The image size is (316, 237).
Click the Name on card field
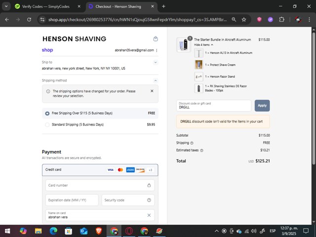click(100, 215)
